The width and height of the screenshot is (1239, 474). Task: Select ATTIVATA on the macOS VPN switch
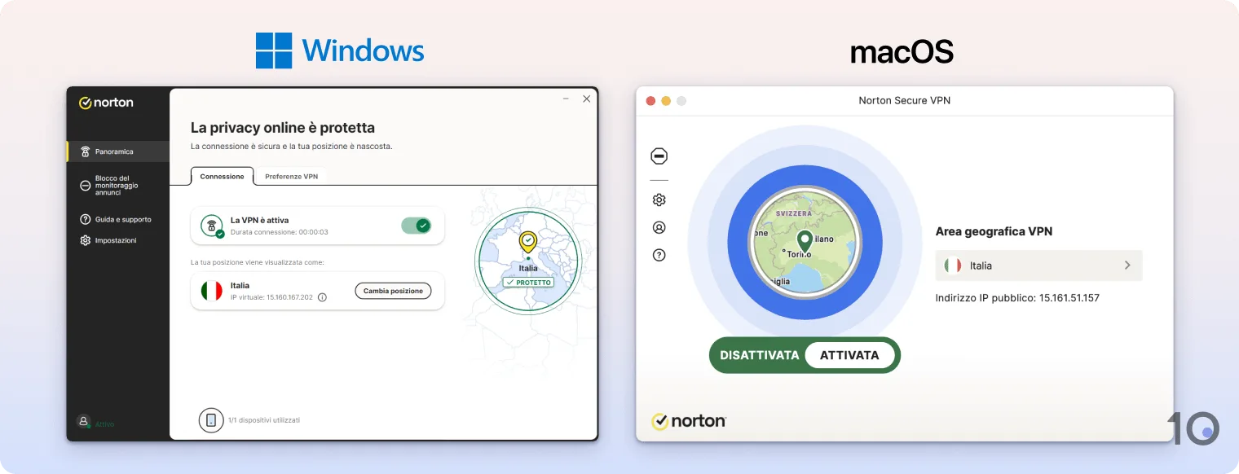tap(849, 355)
